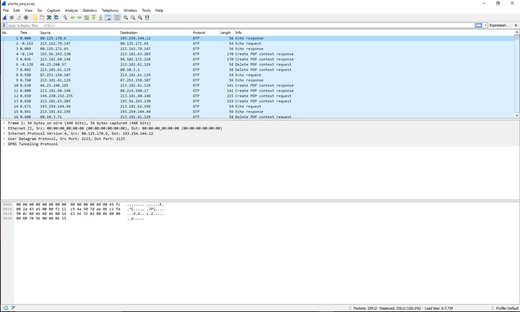
Task: Click the resize columns toolbar icon
Action: [147, 18]
